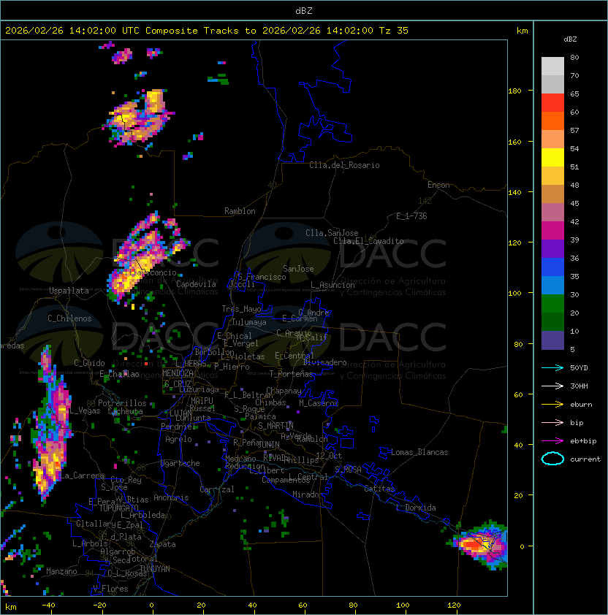608x615 pixels.
Task: Select the purple 36-39 dBZ swatch
Action: [552, 248]
